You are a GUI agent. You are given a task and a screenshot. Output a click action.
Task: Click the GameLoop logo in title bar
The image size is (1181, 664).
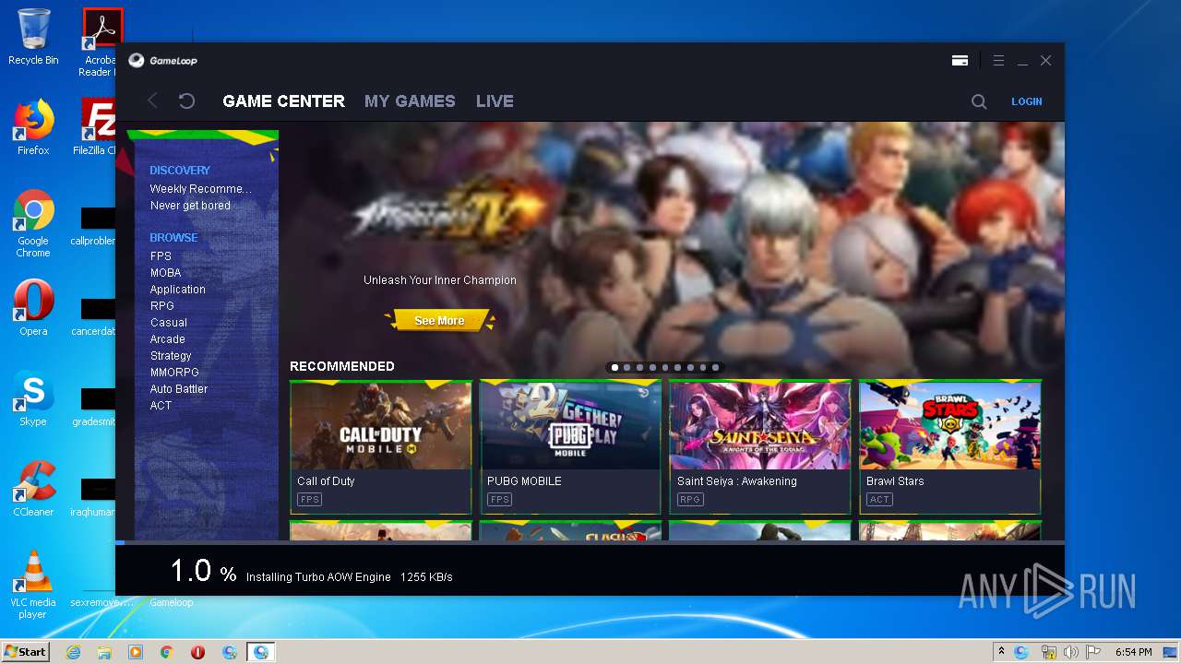(x=162, y=61)
